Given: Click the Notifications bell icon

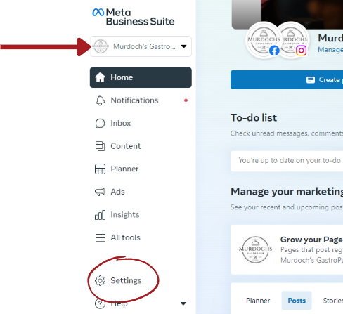Looking at the screenshot, I should coord(101,100).
